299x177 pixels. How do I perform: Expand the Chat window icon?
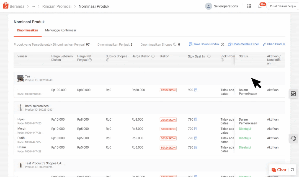[x=292, y=170]
